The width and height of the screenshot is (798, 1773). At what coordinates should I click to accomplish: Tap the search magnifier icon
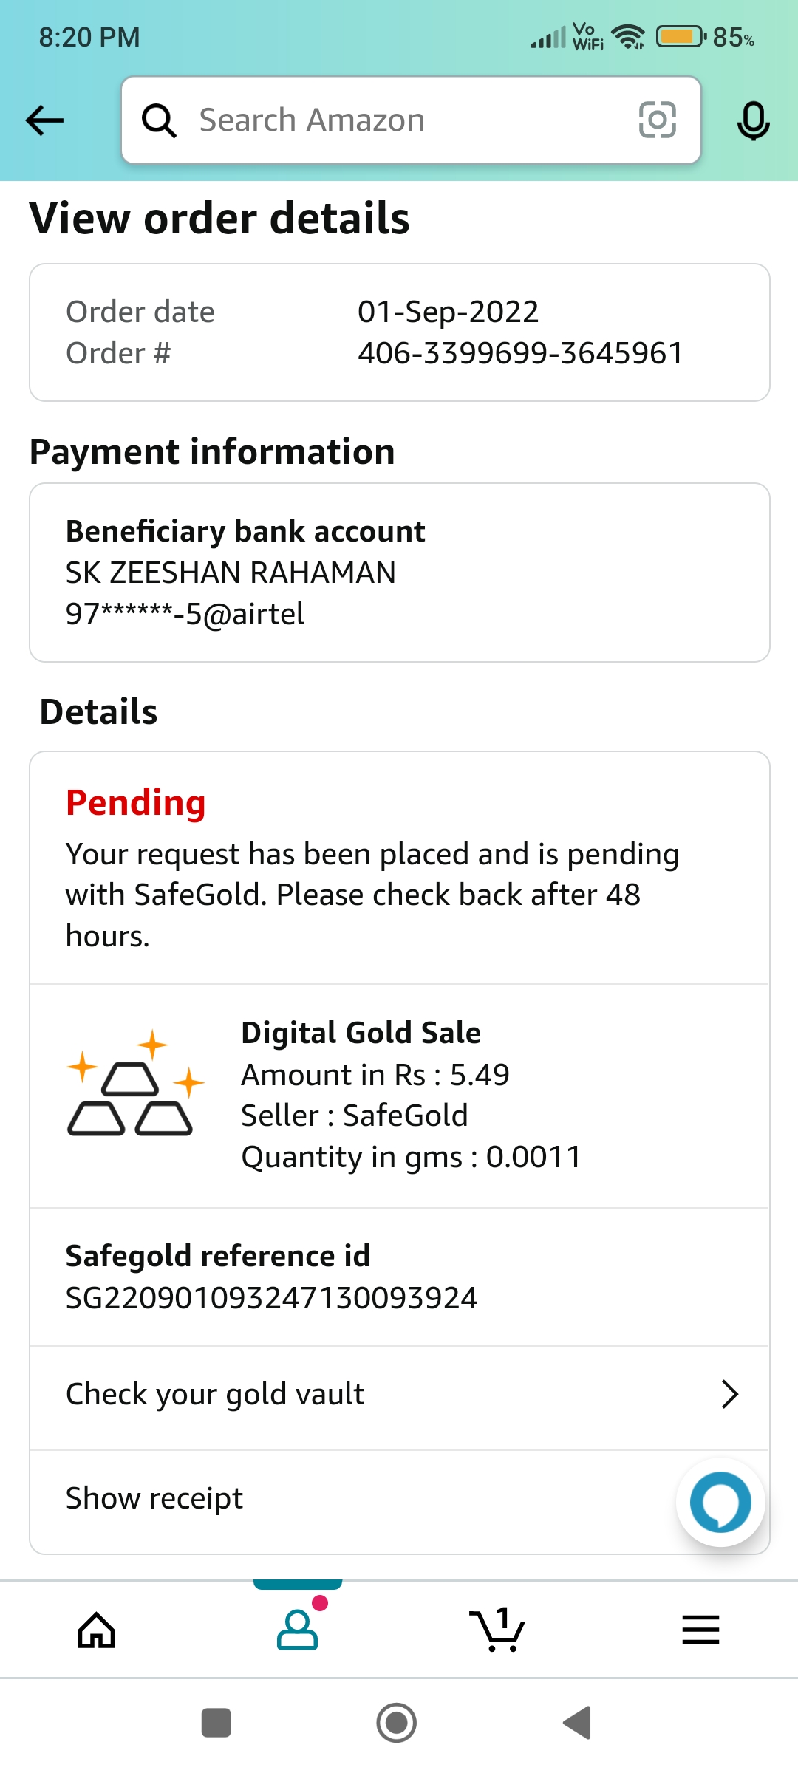pyautogui.click(x=159, y=120)
